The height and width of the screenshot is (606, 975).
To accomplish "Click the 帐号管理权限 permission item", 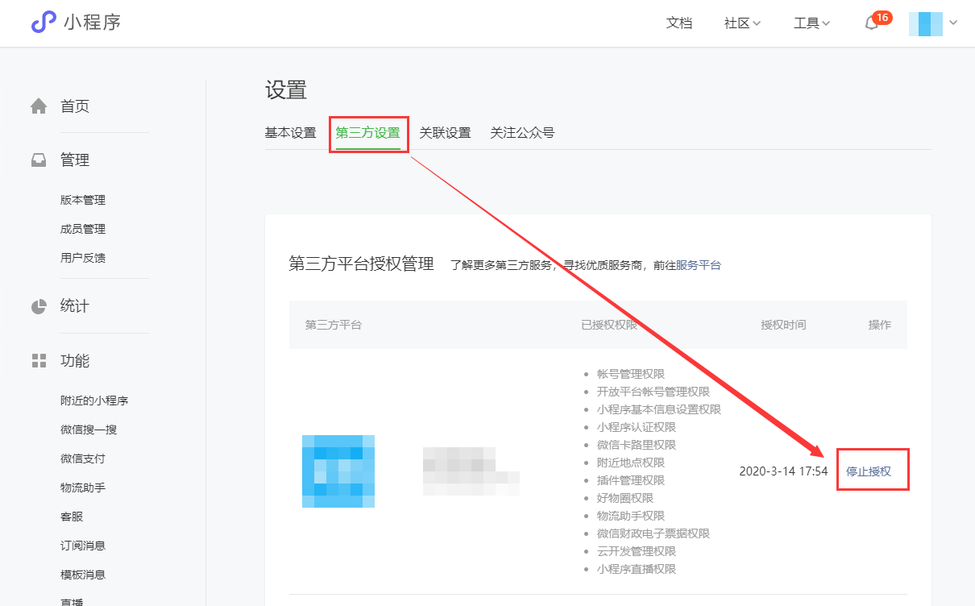I will tap(631, 374).
